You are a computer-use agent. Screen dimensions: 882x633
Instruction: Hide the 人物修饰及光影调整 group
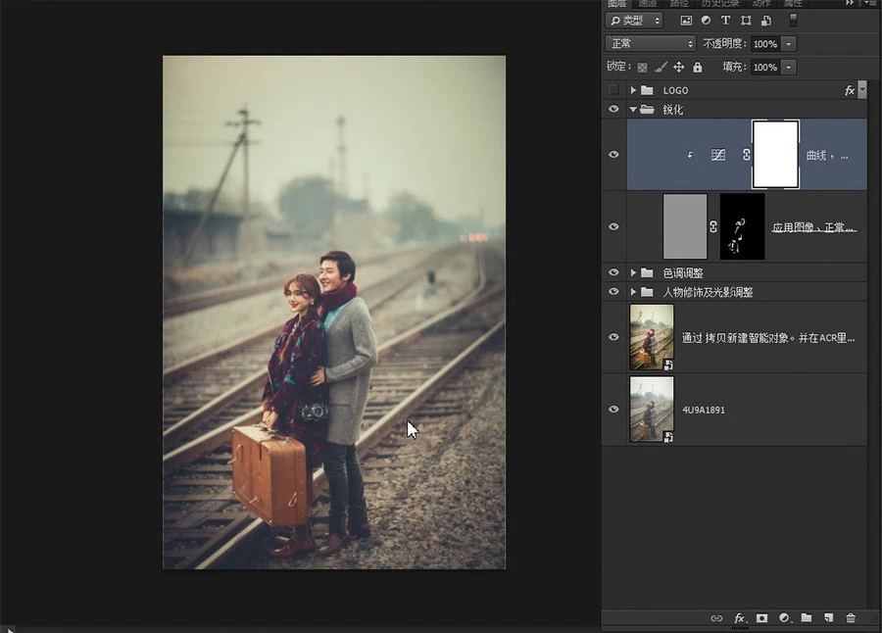(613, 291)
